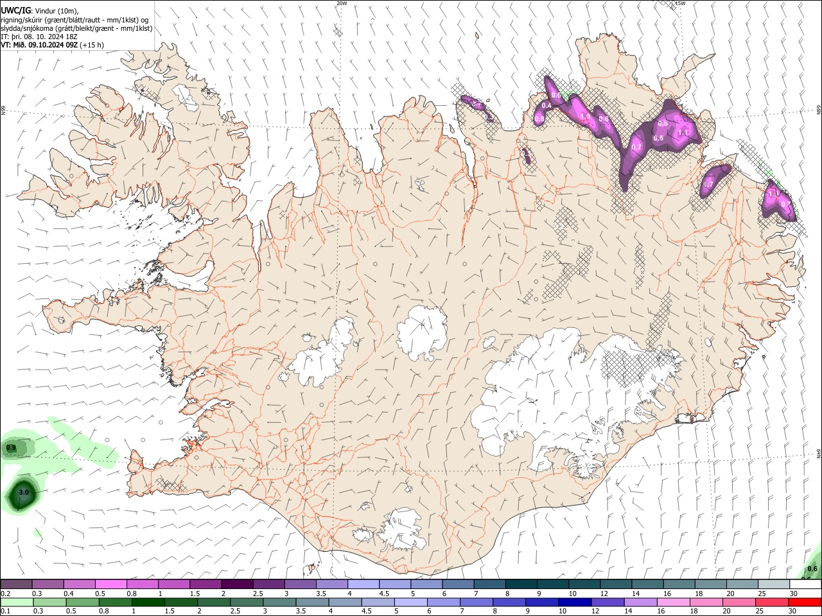This screenshot has height=616, width=822.
Task: Select the snow scale swatch between 0.2 and 0.3
Action: pyautogui.click(x=16, y=584)
